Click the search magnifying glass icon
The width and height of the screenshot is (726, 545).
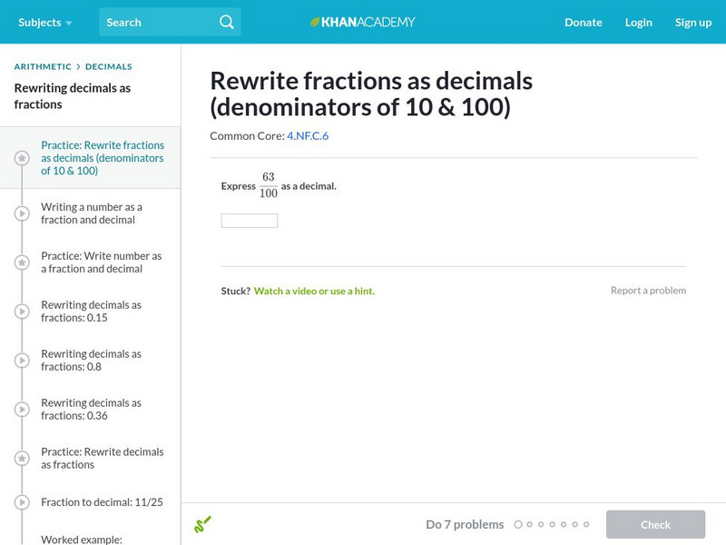click(227, 22)
